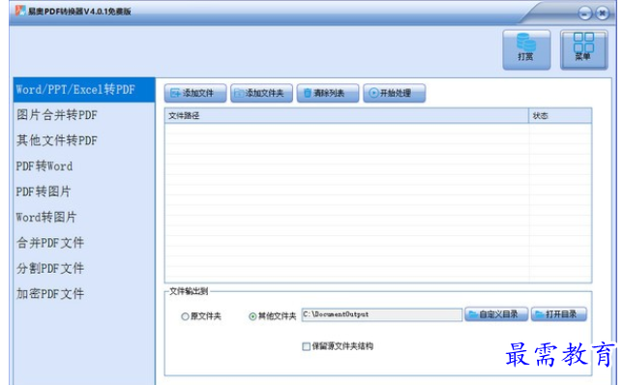
Task: Click 添加文件夹 add folder button
Action: click(x=261, y=93)
